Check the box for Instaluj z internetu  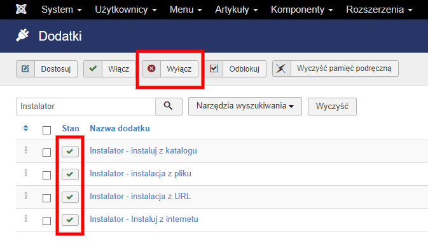tap(46, 221)
